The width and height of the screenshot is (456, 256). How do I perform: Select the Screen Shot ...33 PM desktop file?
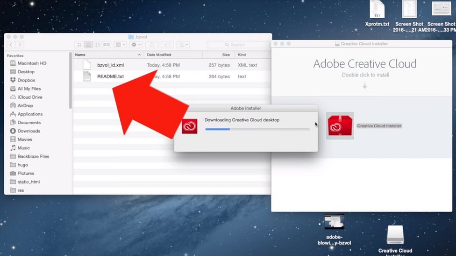pos(441,16)
